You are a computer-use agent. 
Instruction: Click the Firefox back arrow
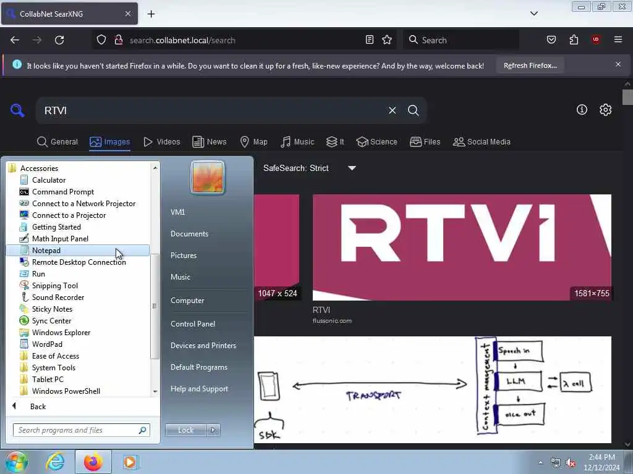pyautogui.click(x=15, y=40)
